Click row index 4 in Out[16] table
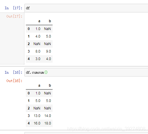 tap(29, 123)
